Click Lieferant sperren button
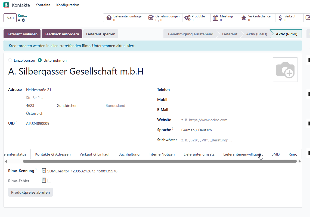 coord(101,34)
